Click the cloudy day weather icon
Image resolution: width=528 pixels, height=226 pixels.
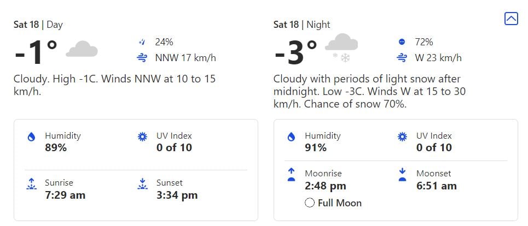pos(82,50)
